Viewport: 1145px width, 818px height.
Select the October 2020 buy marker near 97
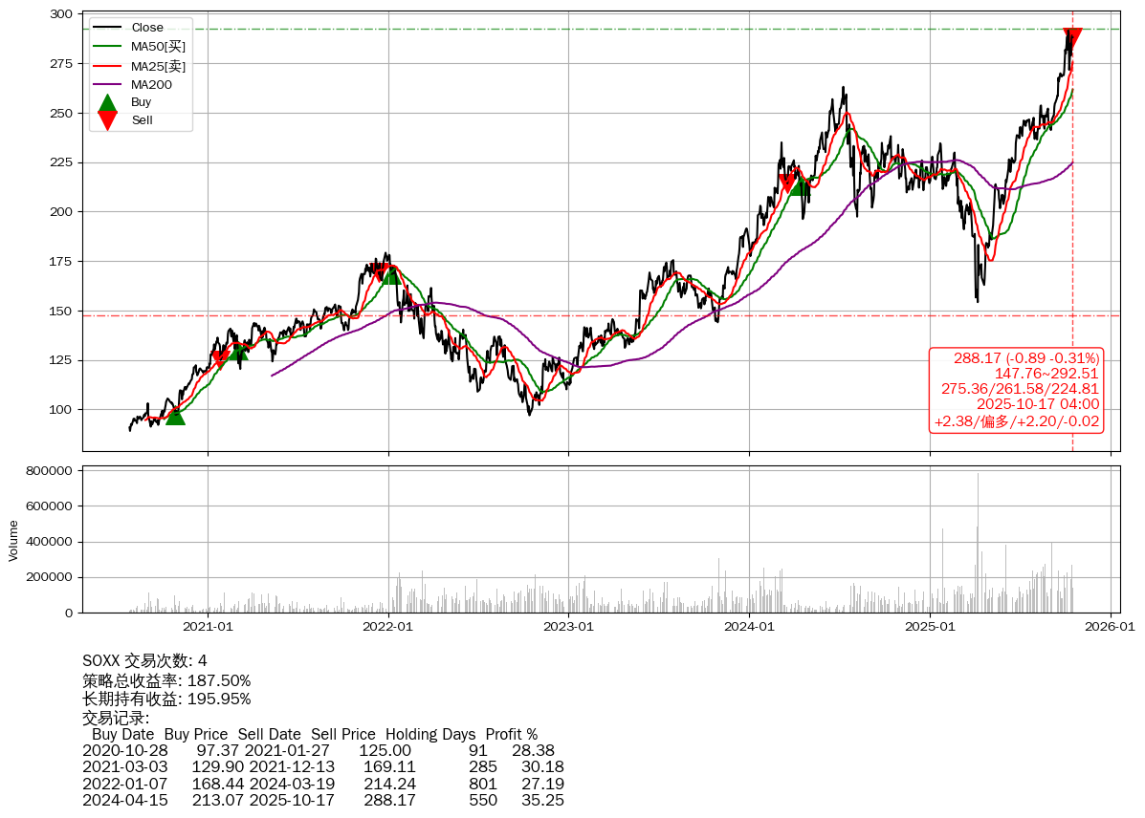tap(175, 415)
